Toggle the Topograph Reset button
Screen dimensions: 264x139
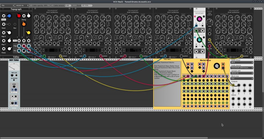[x=9, y=24]
